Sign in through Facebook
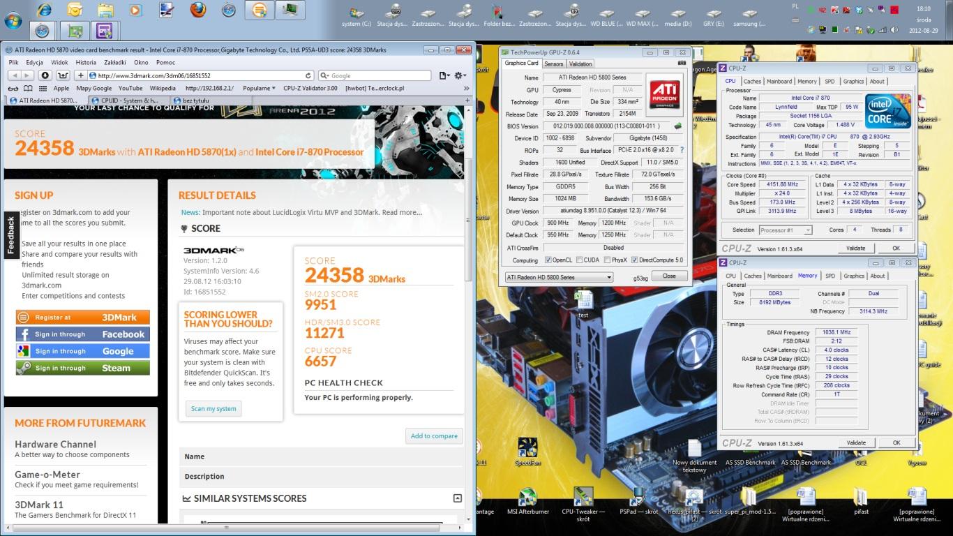Viewport: 953px width, 536px height. pyautogui.click(x=82, y=334)
